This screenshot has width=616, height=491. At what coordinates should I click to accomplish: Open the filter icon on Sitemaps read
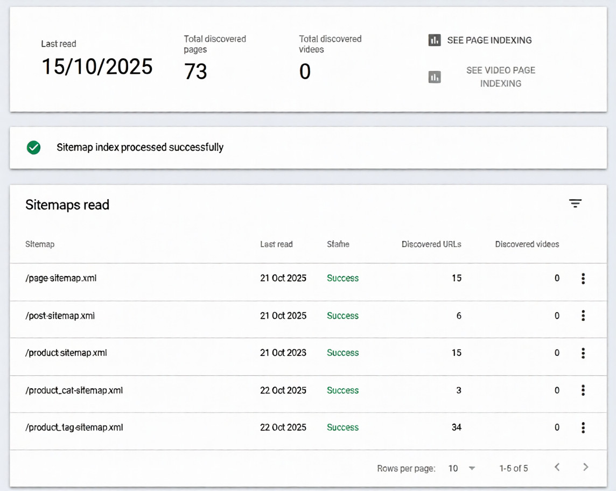[x=576, y=204]
